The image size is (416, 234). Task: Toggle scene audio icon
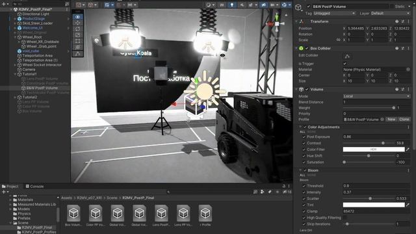click(242, 5)
